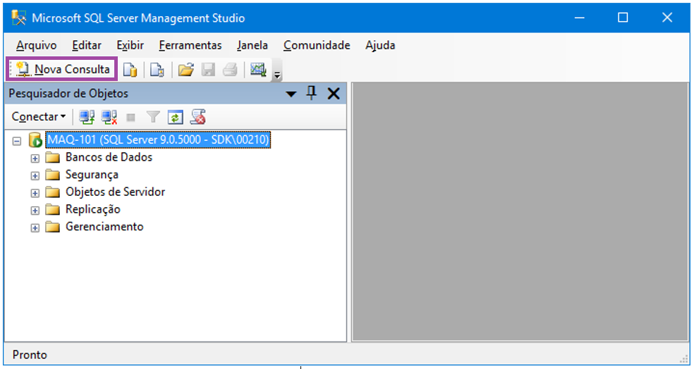
Task: Refresh the Object Explorer tree
Action: tap(175, 117)
